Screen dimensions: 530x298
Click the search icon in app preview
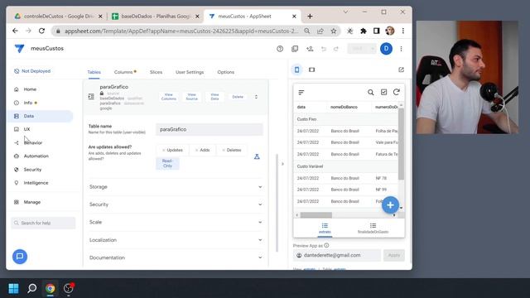tap(371, 92)
